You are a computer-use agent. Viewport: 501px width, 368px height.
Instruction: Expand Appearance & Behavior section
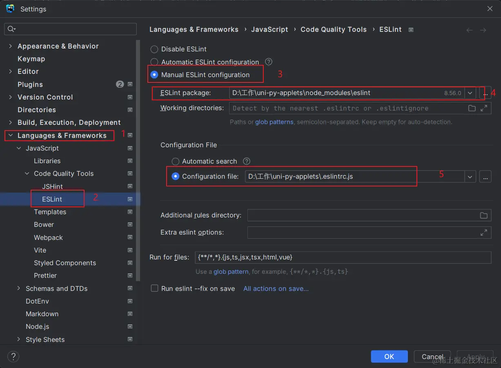[10, 46]
